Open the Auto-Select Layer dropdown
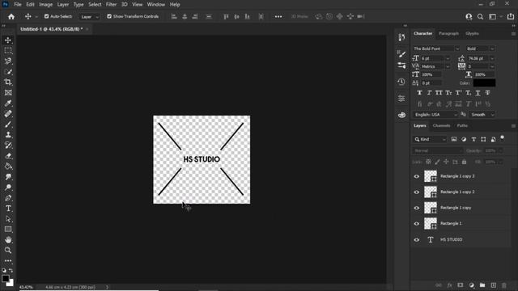Screen dimensions: 518x291 (89, 16)
